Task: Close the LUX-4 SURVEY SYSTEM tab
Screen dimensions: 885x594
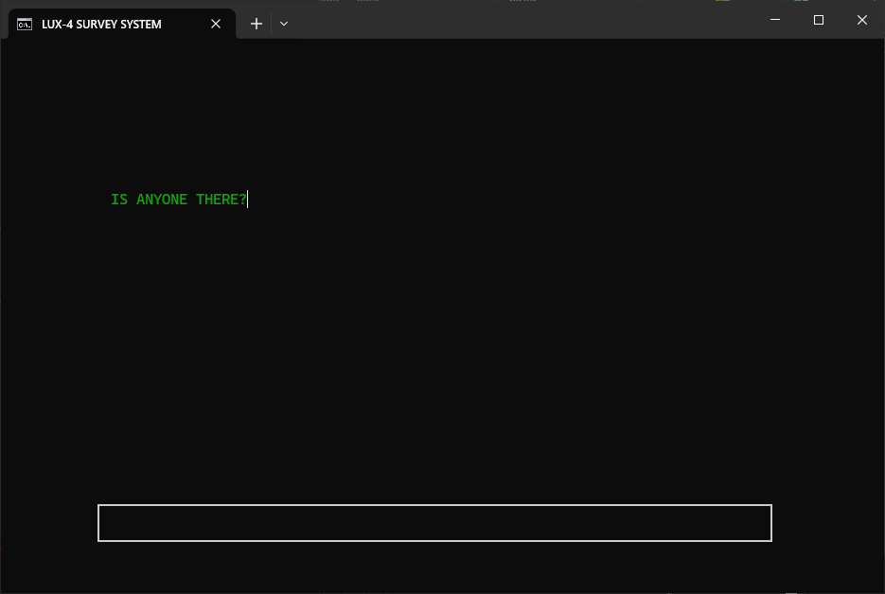Action: pos(216,24)
